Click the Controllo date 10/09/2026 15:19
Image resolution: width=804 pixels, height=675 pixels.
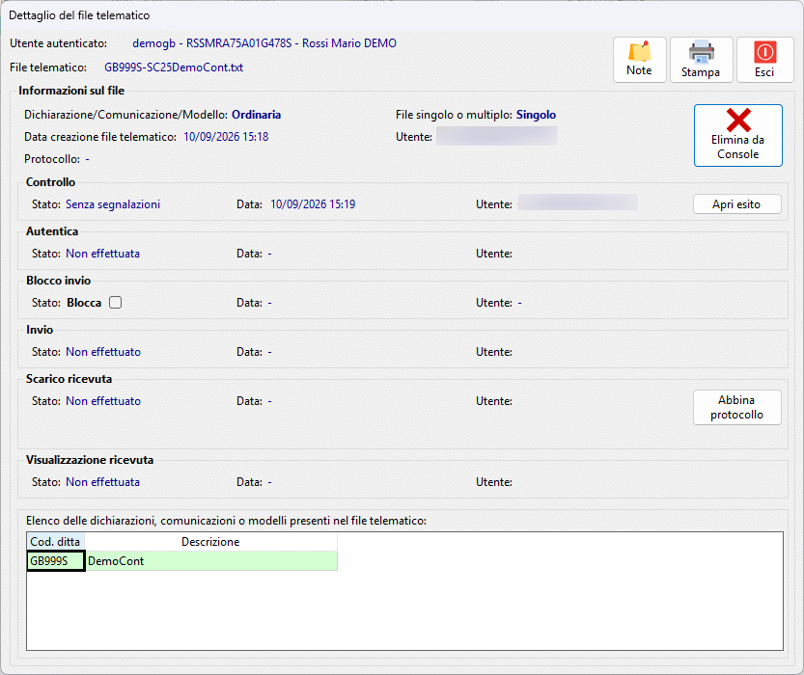pos(313,204)
